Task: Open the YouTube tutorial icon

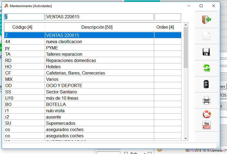Action: click(207, 125)
